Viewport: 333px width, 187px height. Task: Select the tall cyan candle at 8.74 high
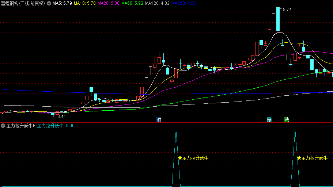(x=278, y=19)
